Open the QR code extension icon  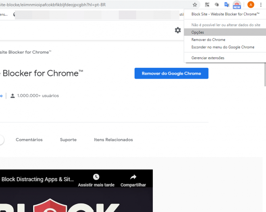[207, 5]
